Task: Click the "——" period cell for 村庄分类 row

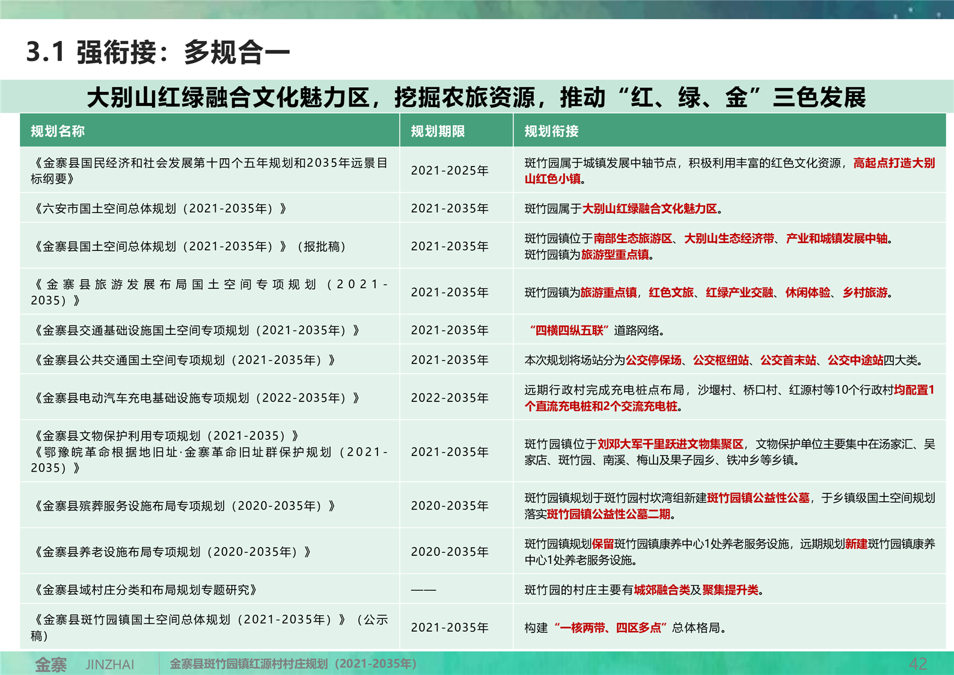Action: tap(424, 590)
